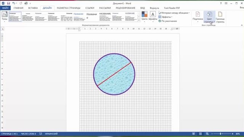Switch to Web Layout view

click(x=207, y=134)
